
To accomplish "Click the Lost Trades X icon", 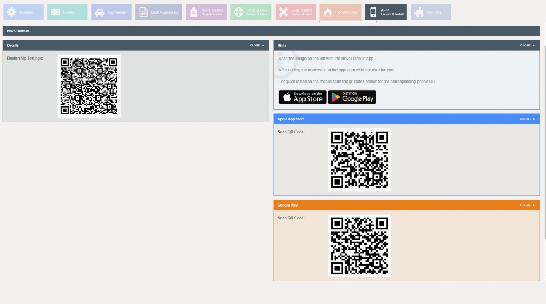I will (284, 12).
